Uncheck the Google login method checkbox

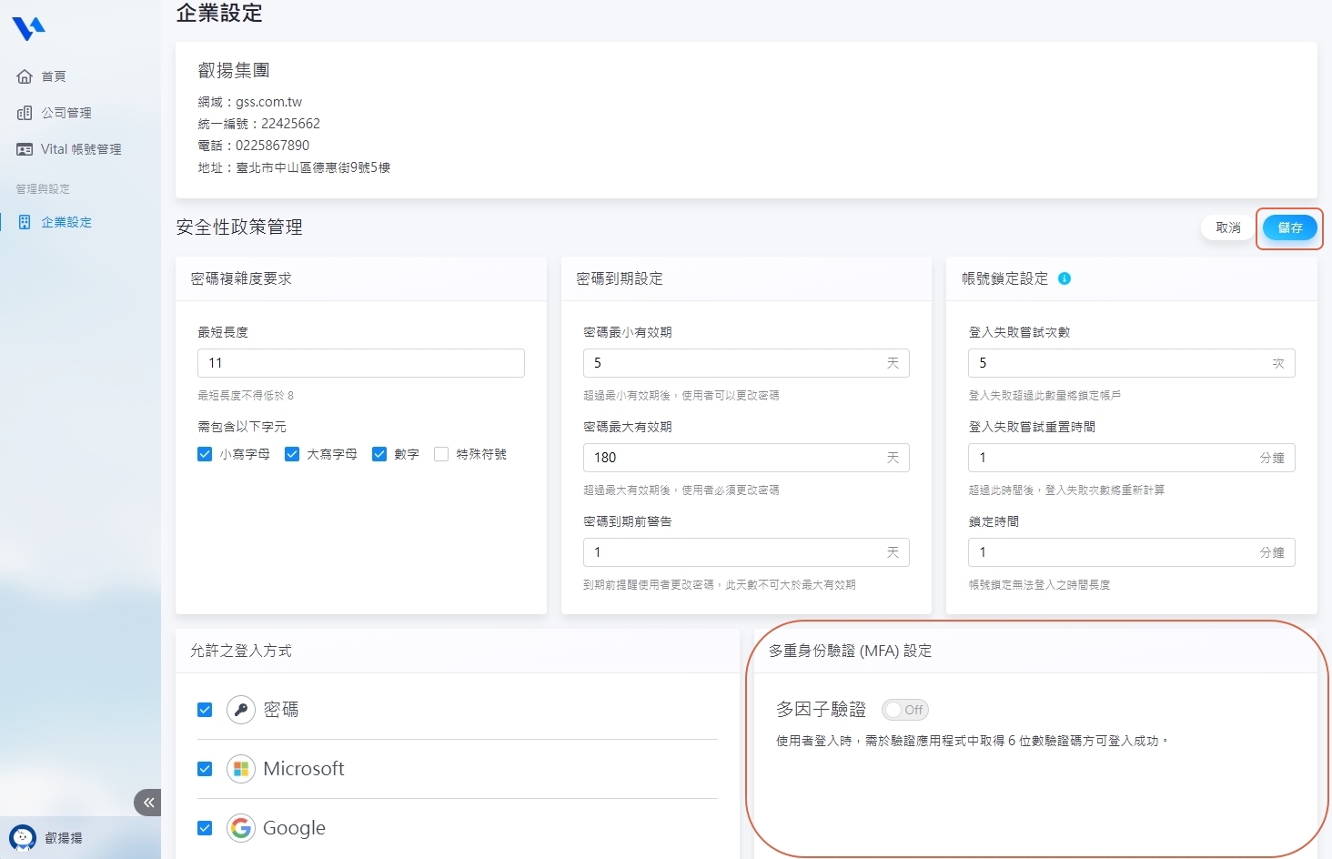point(205,828)
